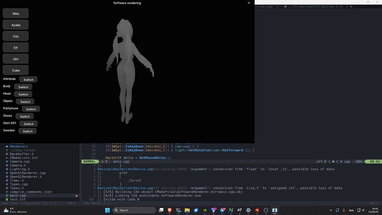Image resolution: width=382 pixels, height=215 pixels.
Task: Toggle the Head mesh Switch
Action: pyautogui.click(x=23, y=94)
